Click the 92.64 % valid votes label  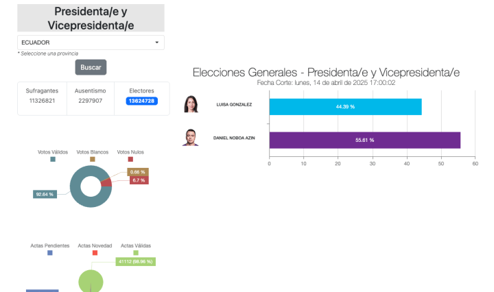pyautogui.click(x=44, y=195)
